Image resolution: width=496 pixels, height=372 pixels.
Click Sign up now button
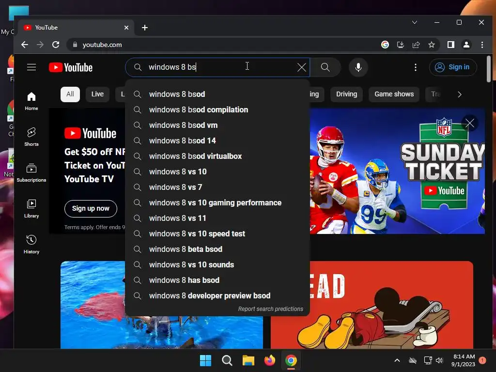click(91, 208)
